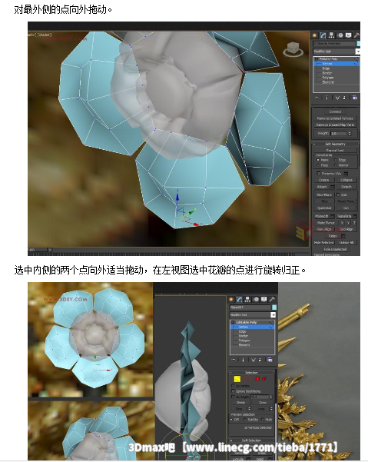The width and height of the screenshot is (368, 462).
Task: Open the Utilities hammer tab in the '5 Objects Selected' panel
Action: [x=356, y=35]
